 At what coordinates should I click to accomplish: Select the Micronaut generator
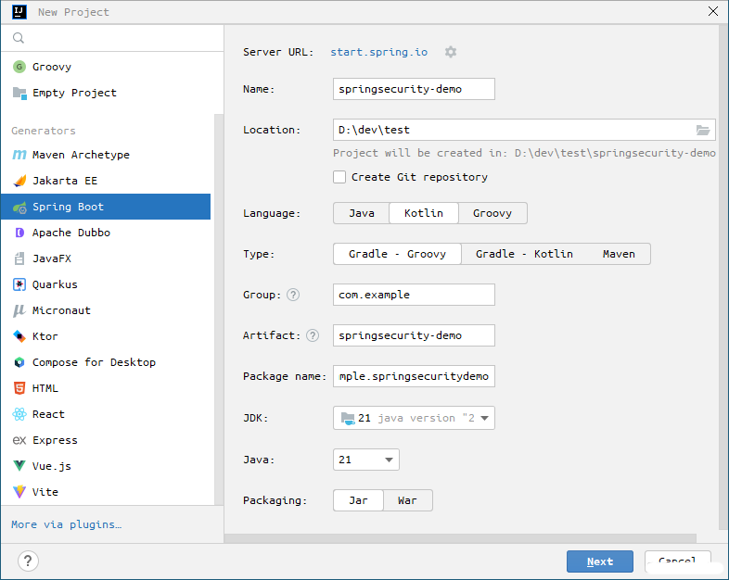[x=106, y=310]
